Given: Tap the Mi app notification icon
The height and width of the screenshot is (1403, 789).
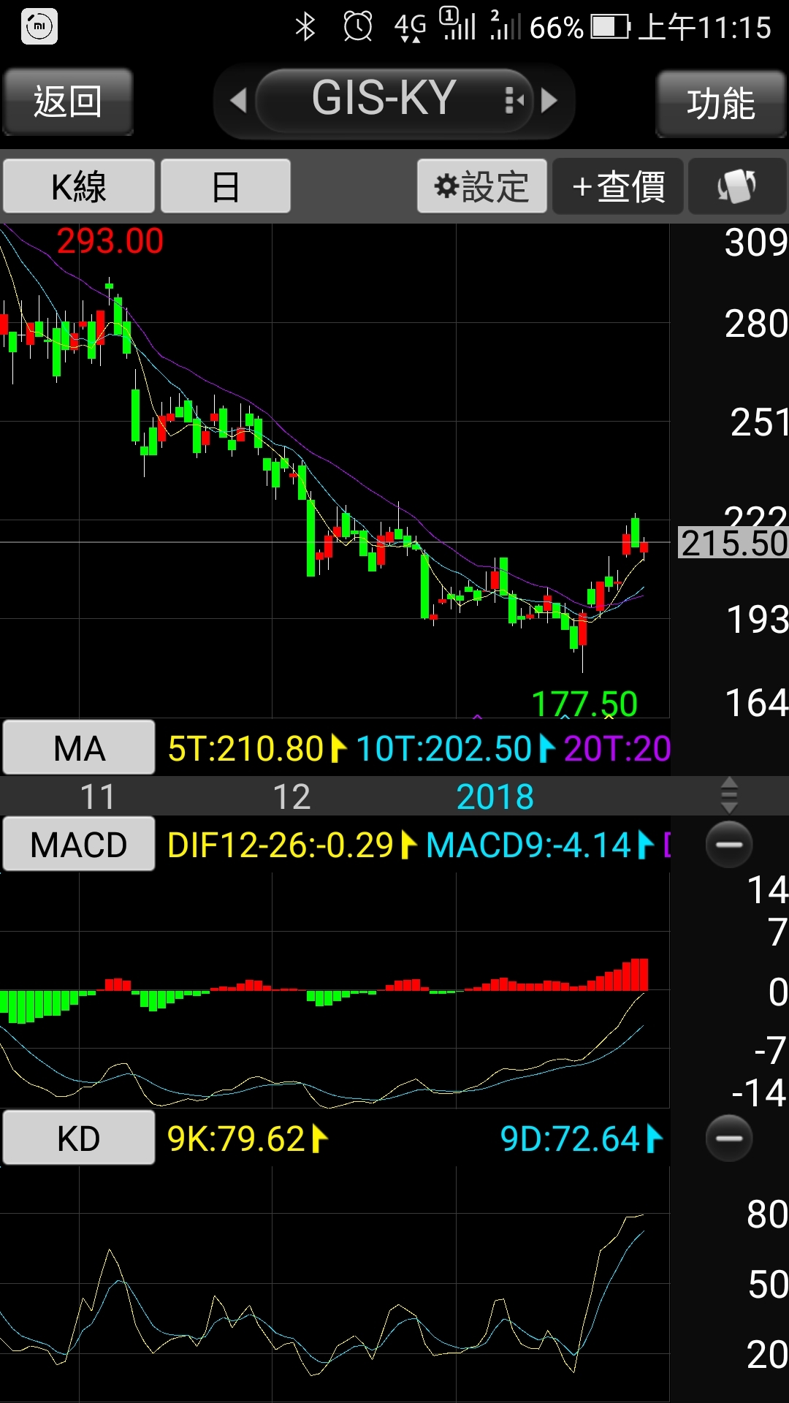Looking at the screenshot, I should 39,27.
